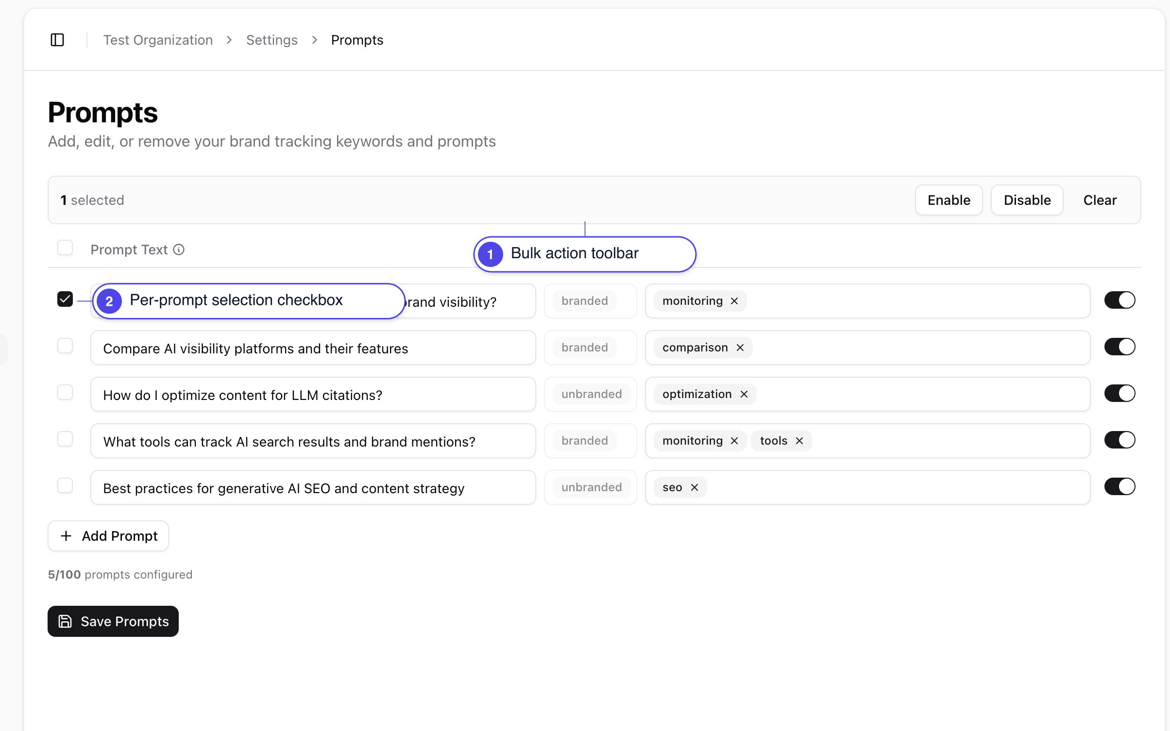Click the disk icon on Save Prompts

(x=65, y=621)
